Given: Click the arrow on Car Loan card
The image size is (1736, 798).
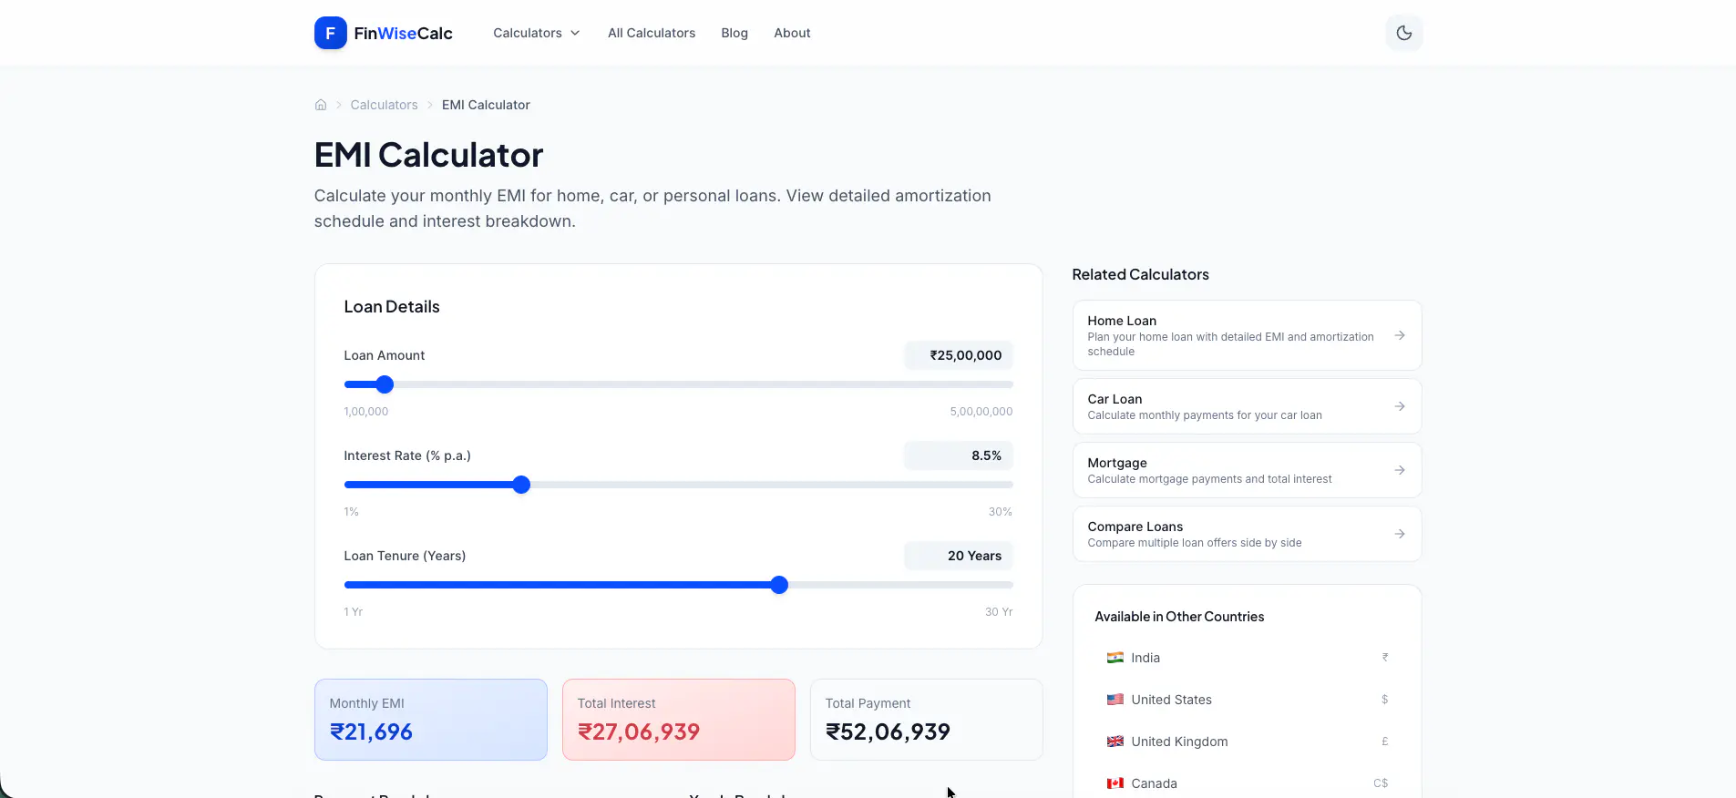Looking at the screenshot, I should 1400,406.
